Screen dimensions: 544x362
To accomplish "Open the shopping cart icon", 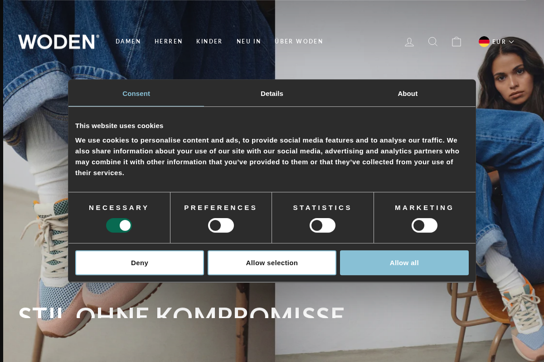I will click(x=457, y=42).
